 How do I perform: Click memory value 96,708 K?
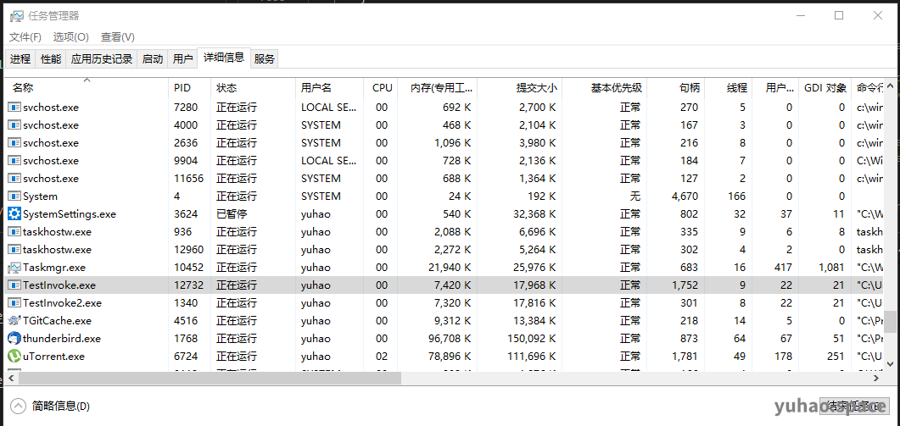(450, 338)
